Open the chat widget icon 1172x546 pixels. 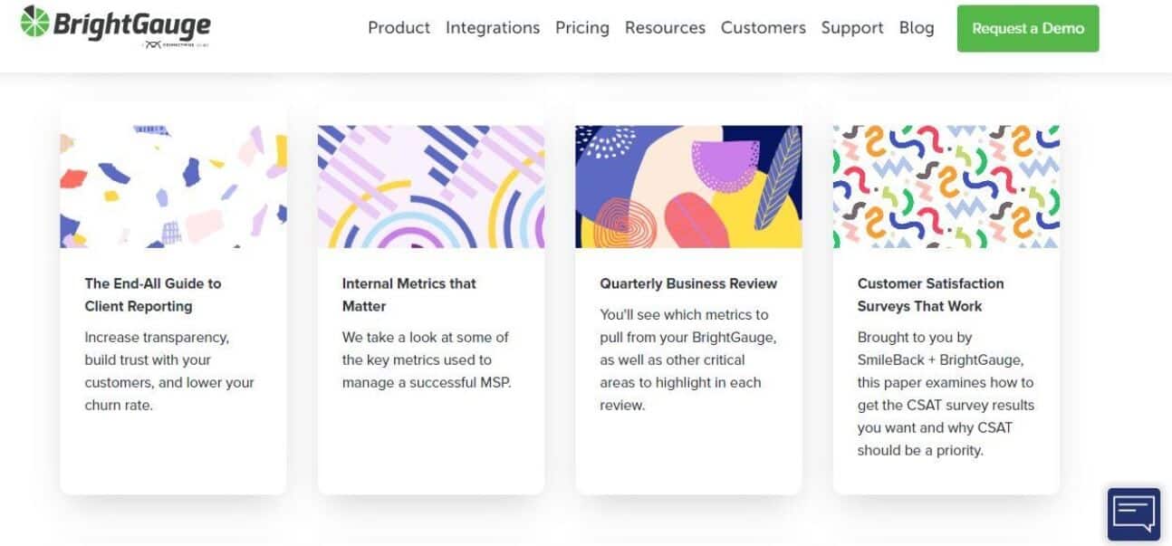pyautogui.click(x=1133, y=513)
